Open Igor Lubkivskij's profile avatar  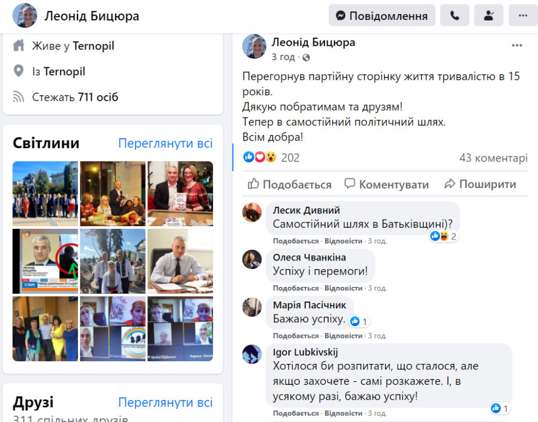pyautogui.click(x=252, y=354)
